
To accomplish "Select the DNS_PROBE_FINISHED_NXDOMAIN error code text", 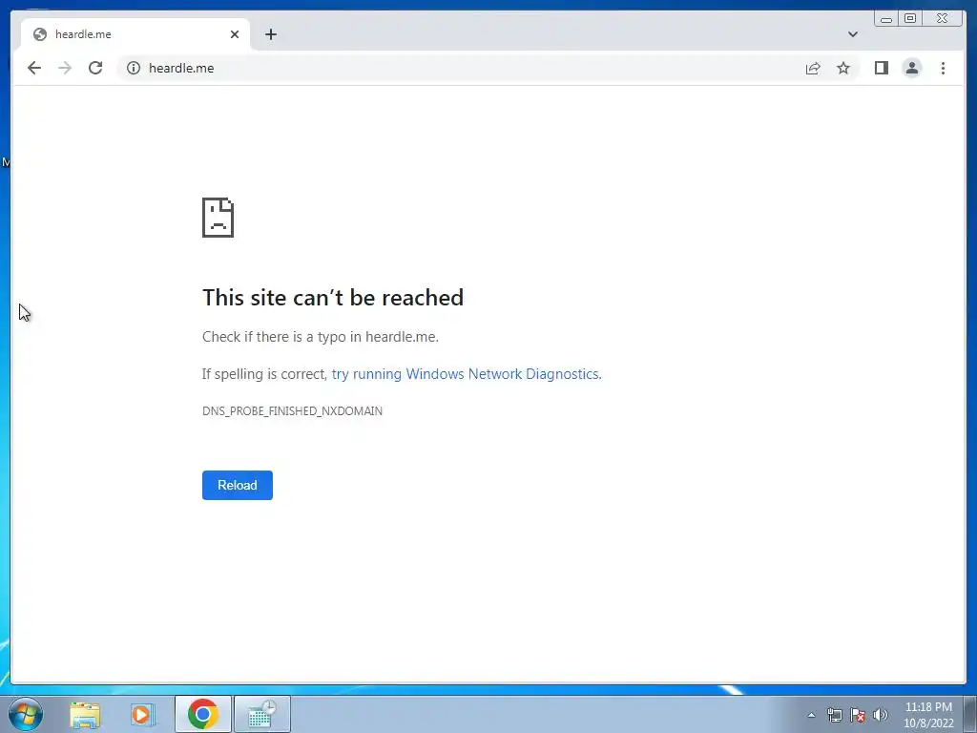I will [x=292, y=410].
